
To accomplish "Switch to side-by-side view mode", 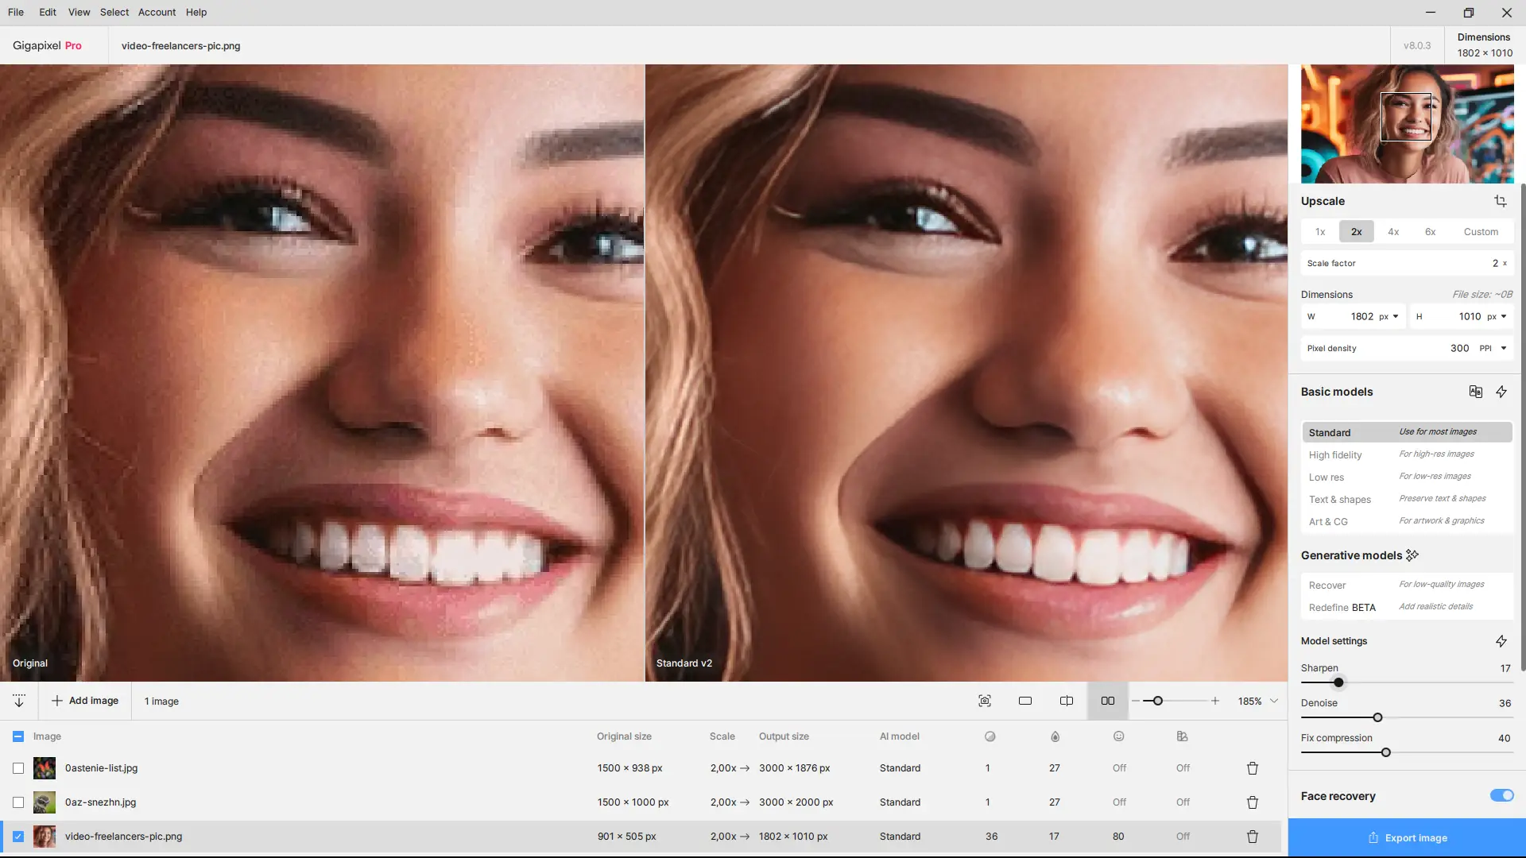I will 1107,701.
